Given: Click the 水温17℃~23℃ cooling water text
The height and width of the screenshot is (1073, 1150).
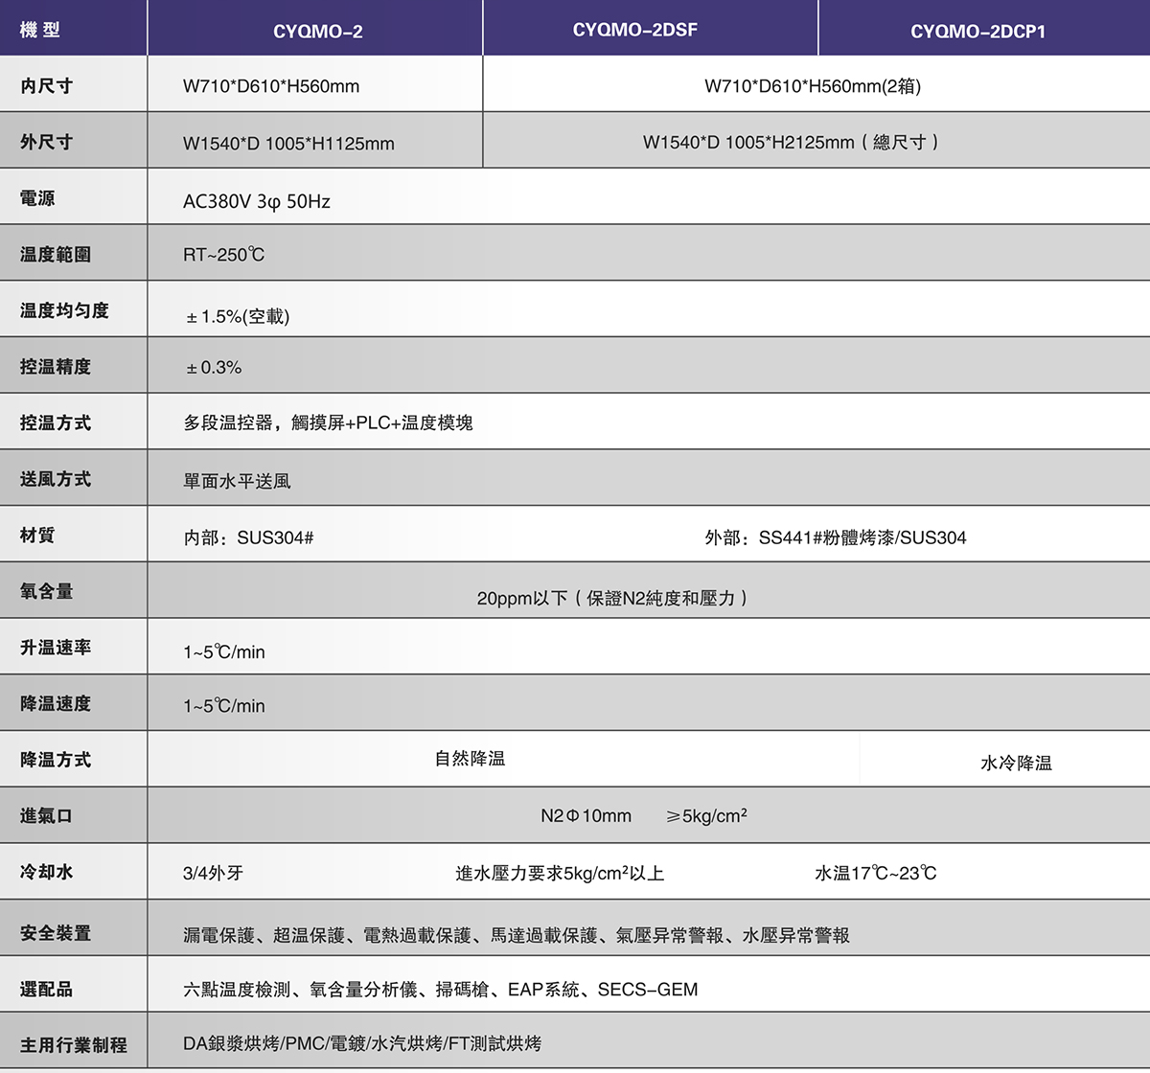Looking at the screenshot, I should 875,873.
